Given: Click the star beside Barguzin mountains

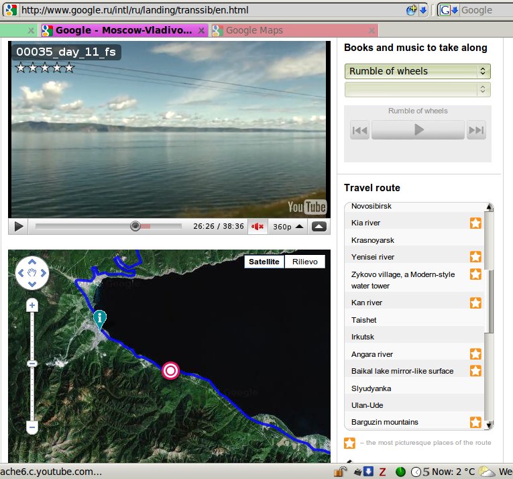Looking at the screenshot, I should (475, 423).
